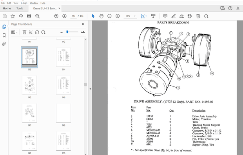Click the thumbnails panel scrollbar handle
This screenshot has height=155, width=243.
pos(85,85)
